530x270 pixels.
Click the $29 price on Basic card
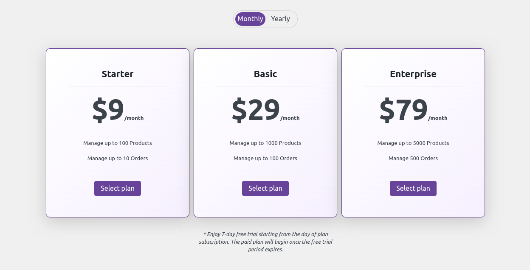[x=255, y=109]
